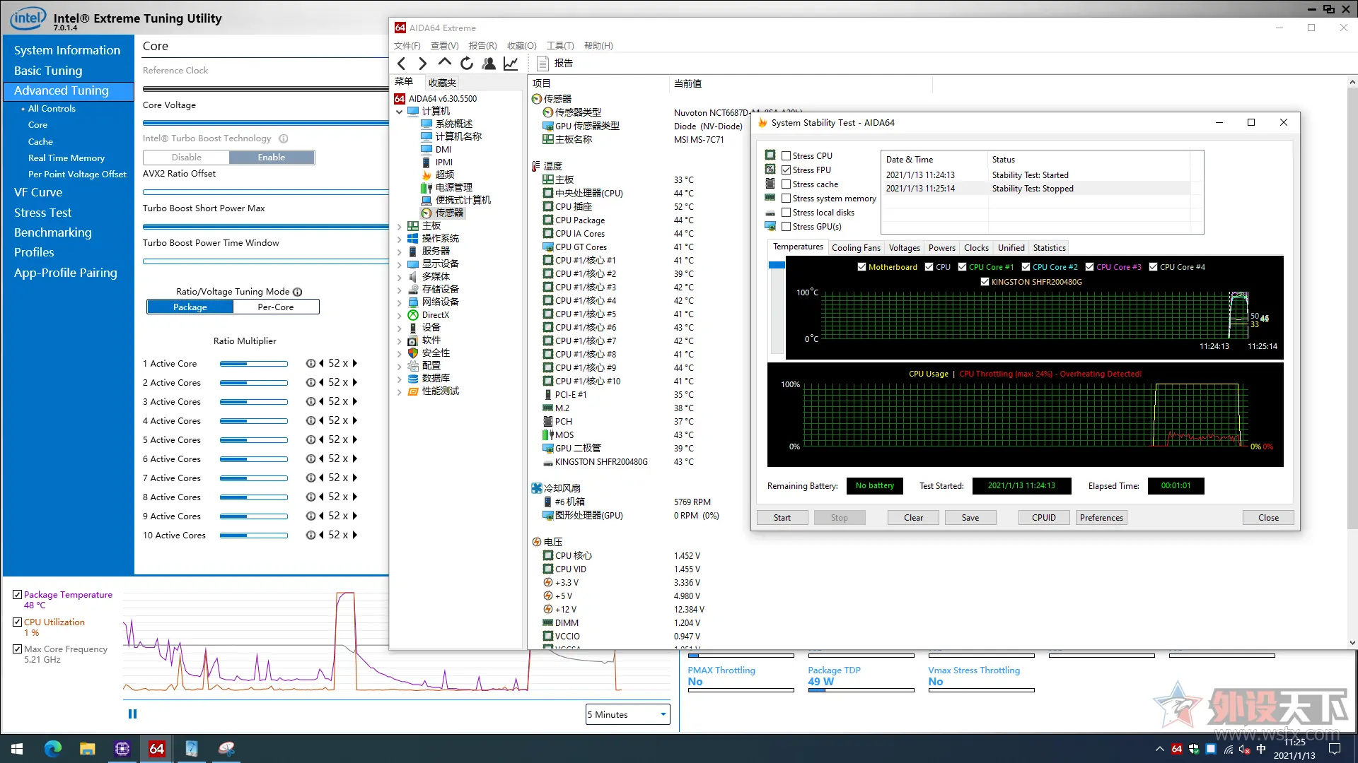1358x763 pixels.
Task: Increase 5 Active Cores ratio with right arrow
Action: tap(354, 439)
